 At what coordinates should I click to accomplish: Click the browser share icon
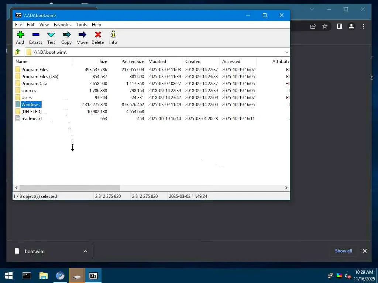point(313,26)
